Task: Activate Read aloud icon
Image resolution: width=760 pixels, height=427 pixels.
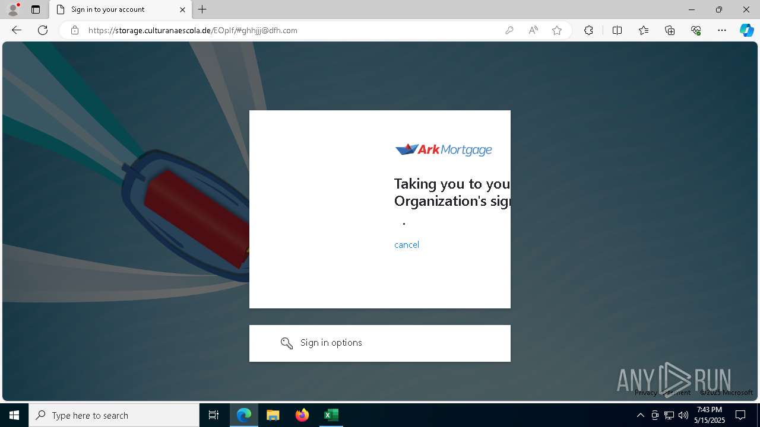Action: pos(533,30)
